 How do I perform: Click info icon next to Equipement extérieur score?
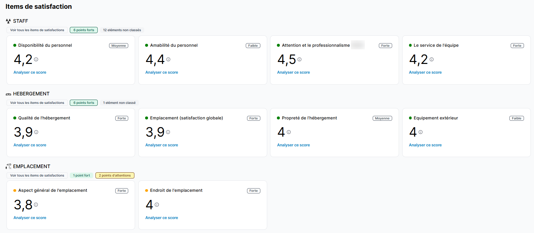420,132
